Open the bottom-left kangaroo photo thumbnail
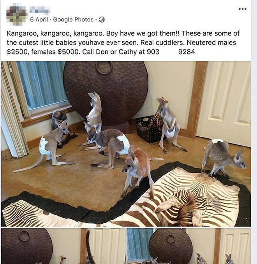Viewport: 257px width, 264px height. [x=63, y=246]
